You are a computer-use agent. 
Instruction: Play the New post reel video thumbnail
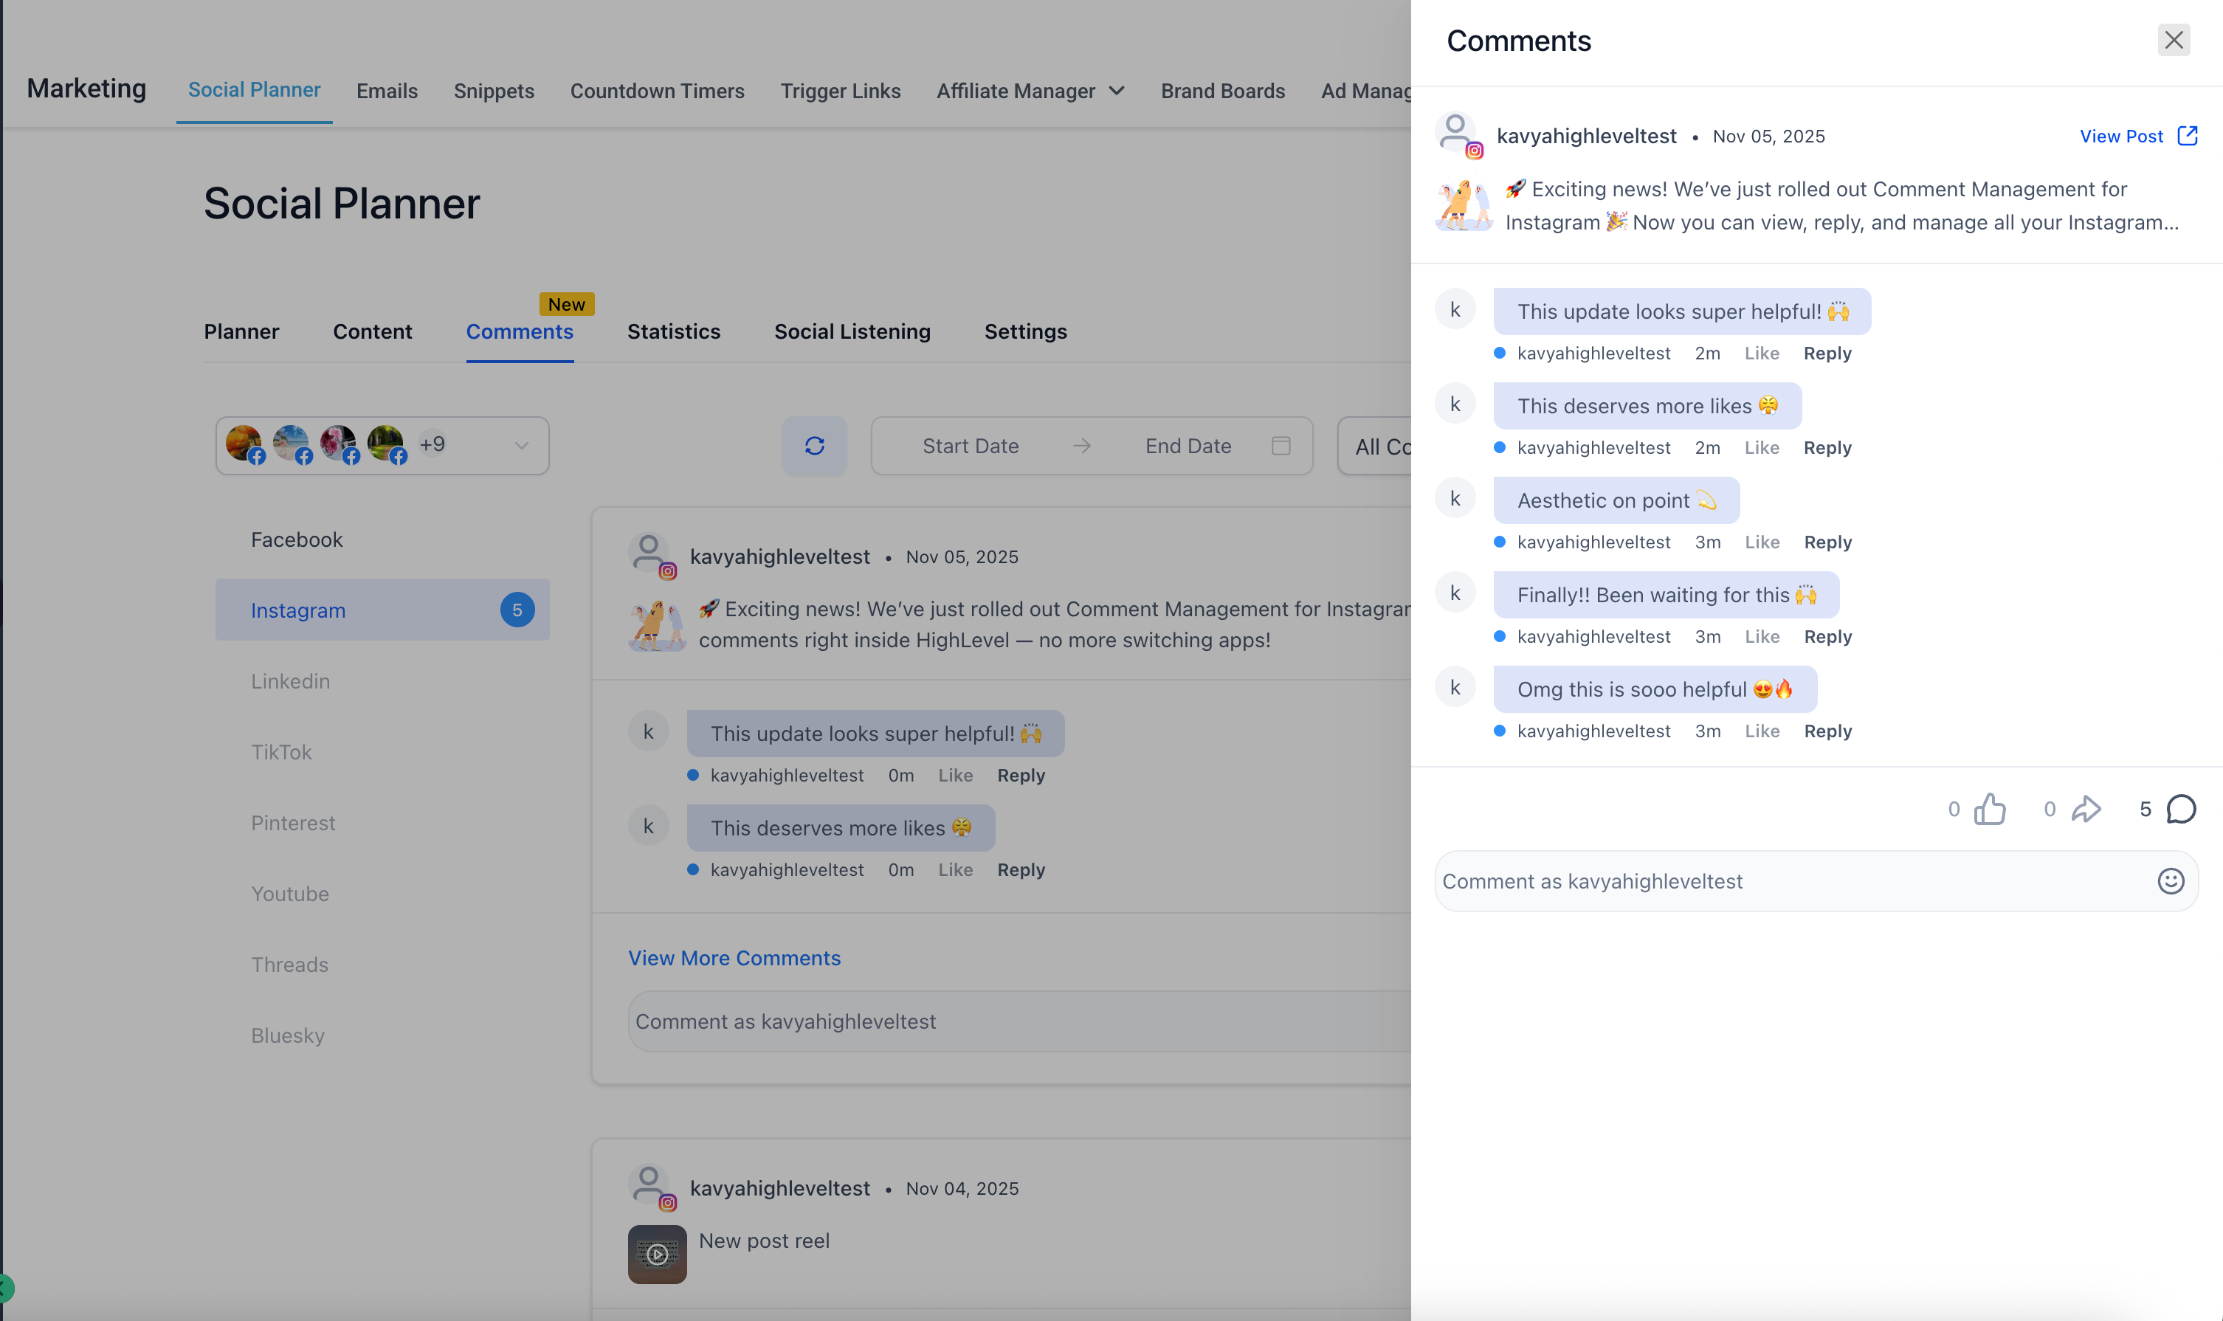click(656, 1253)
